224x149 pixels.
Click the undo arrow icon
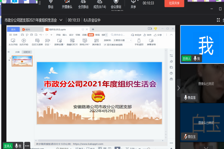tap(41, 35)
